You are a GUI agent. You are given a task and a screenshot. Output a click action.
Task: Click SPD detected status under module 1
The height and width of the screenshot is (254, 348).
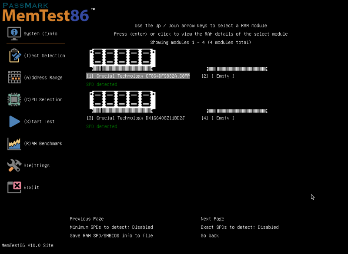click(102, 84)
